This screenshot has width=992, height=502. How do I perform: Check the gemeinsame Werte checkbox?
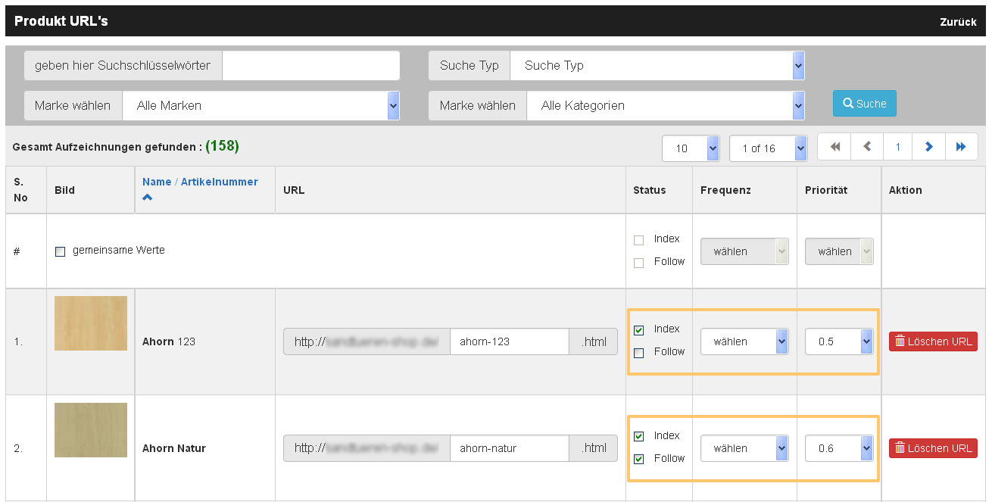click(x=60, y=250)
